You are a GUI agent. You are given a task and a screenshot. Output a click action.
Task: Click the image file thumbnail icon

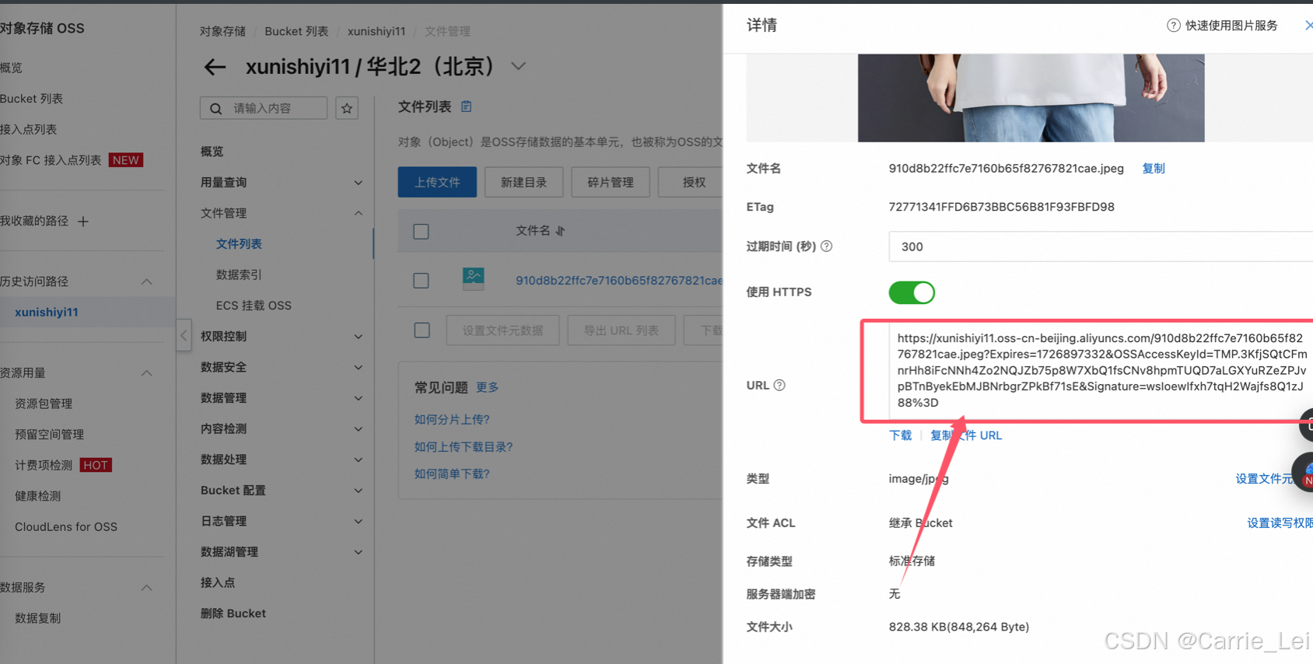tap(473, 278)
